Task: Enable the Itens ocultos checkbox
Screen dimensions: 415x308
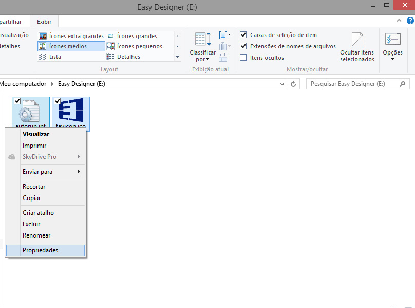Action: (x=243, y=58)
